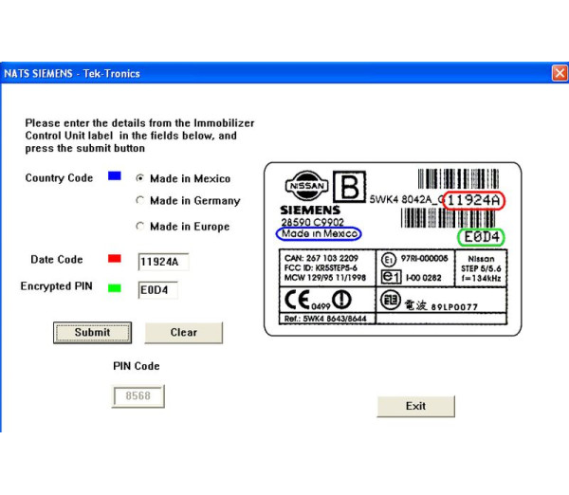The height and width of the screenshot is (495, 569).
Task: Select the Made in Germany option
Action: coord(141,201)
